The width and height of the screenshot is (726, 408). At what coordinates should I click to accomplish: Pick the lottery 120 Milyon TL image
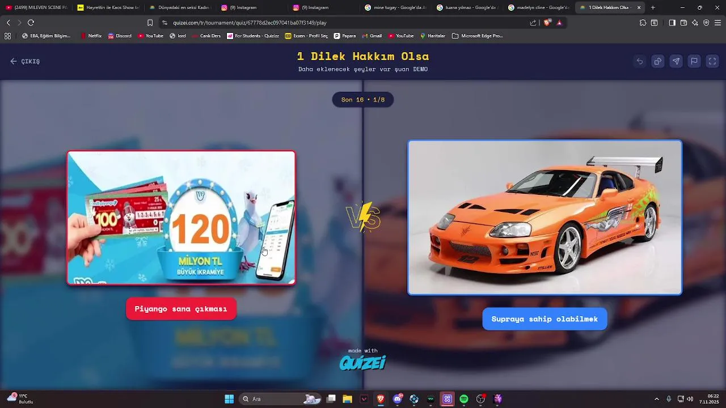(x=181, y=218)
